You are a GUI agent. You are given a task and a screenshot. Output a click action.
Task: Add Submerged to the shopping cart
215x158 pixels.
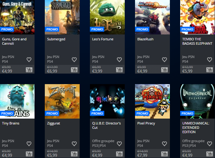[74, 70]
